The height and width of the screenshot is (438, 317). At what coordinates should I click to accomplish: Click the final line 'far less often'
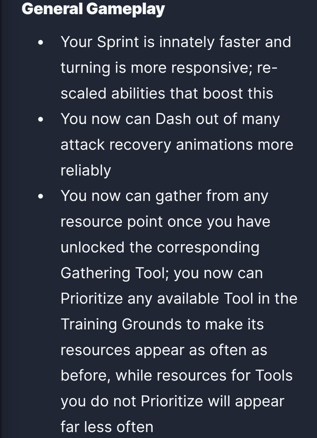coord(107,427)
